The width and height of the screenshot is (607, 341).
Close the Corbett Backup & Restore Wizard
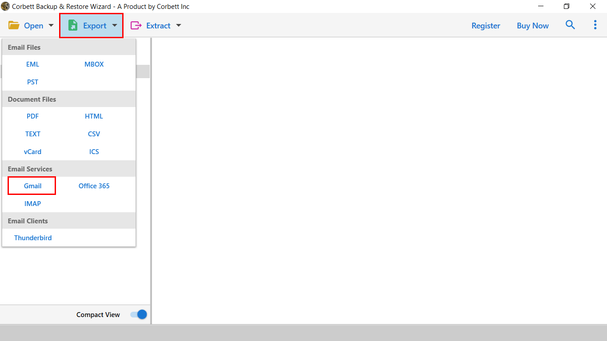pos(593,6)
